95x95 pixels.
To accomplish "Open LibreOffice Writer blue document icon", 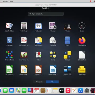I will (53, 69).
